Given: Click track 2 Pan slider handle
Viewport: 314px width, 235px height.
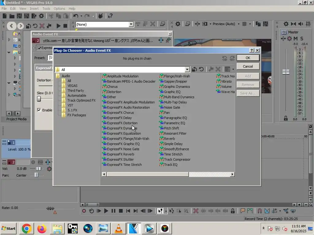Looking at the screenshot, I should [x=36, y=175].
